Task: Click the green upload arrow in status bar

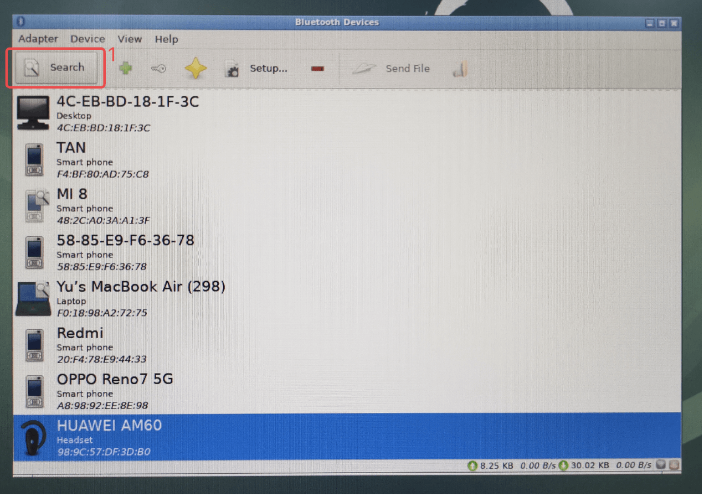Action: point(472,465)
